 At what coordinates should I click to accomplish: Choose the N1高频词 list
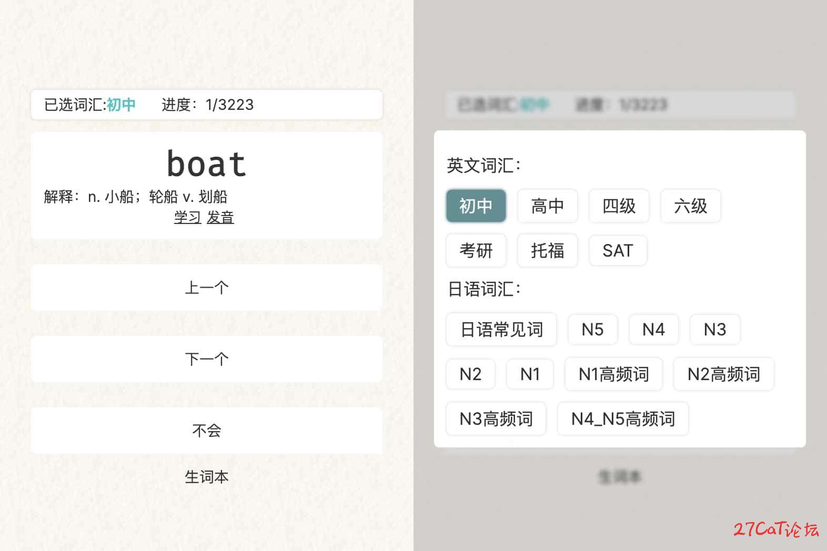(x=614, y=374)
